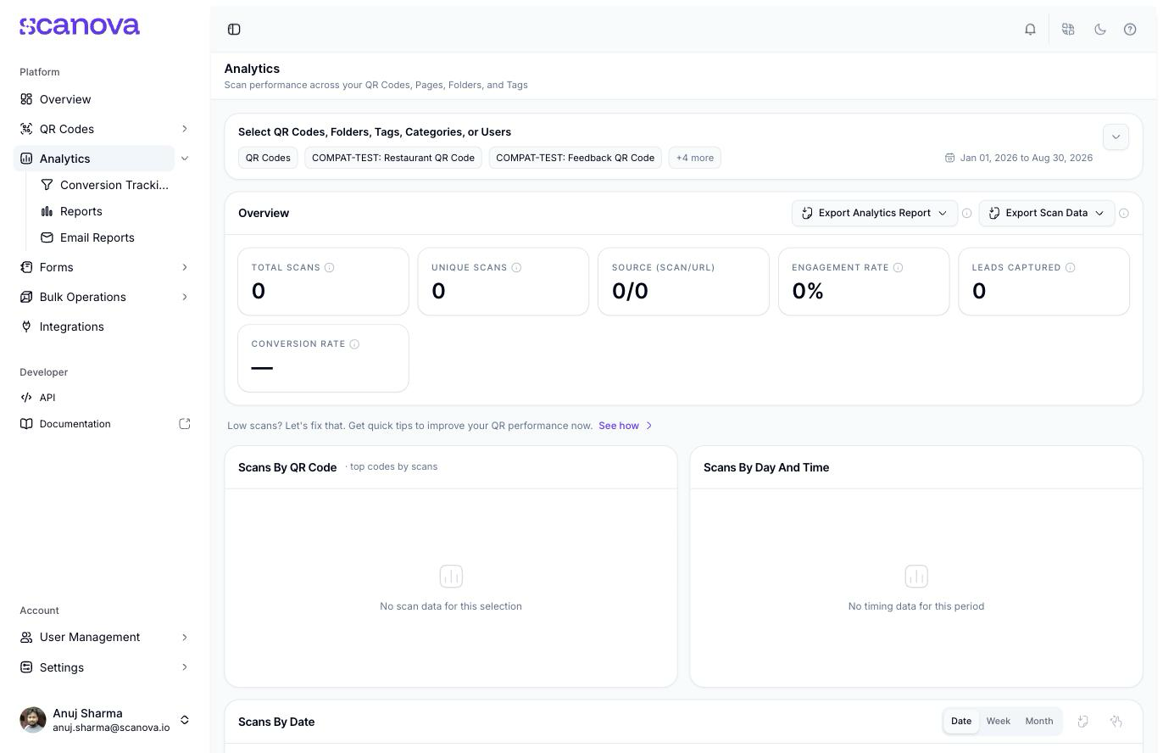Switch Scans By Date to Week
Viewport: 1163px width, 753px height.
[999, 722]
